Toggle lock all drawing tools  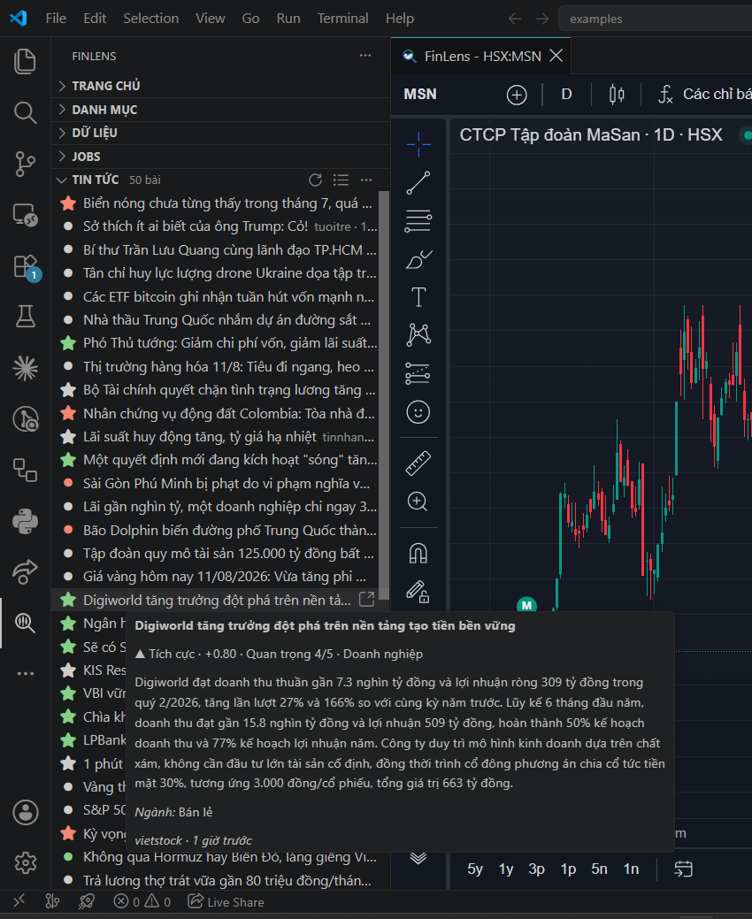[418, 592]
